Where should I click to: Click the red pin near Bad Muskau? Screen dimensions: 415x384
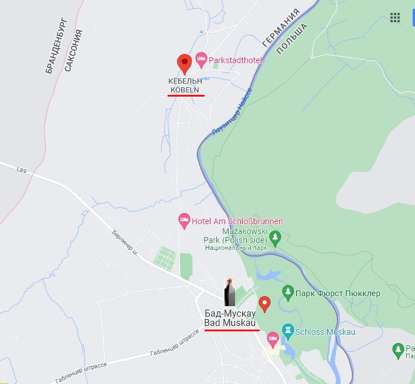264,304
